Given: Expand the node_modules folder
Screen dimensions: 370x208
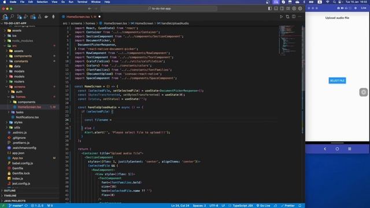Looking at the screenshot, I should coord(23,41).
